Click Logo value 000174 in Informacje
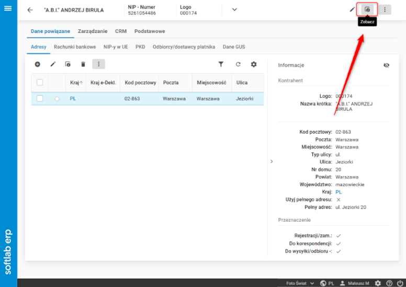The width and height of the screenshot is (406, 287). [344, 96]
